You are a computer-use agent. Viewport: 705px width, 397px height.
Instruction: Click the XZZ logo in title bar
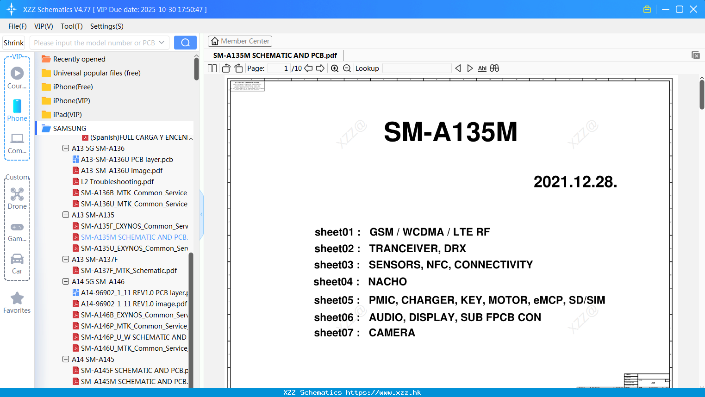click(x=12, y=9)
